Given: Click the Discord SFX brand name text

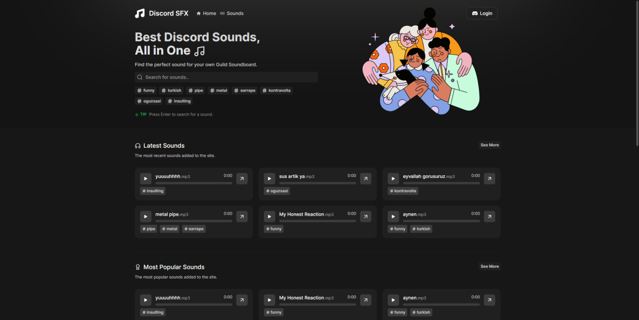Looking at the screenshot, I should 169,13.
